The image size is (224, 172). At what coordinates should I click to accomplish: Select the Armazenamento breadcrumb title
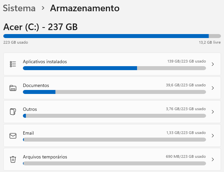coord(85,8)
